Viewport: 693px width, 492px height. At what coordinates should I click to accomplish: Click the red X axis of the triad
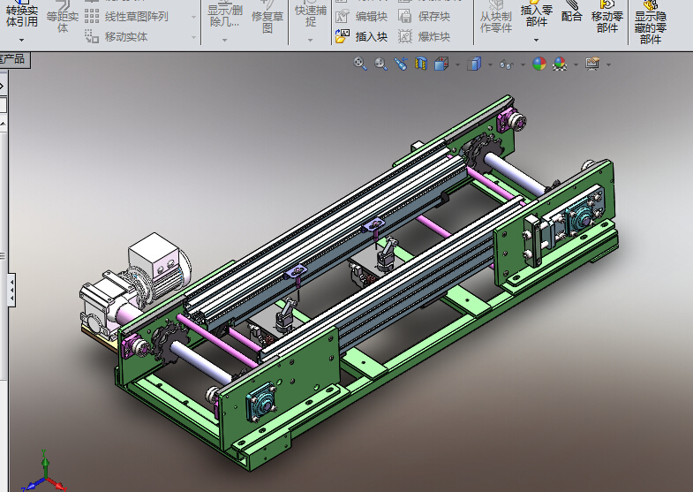pyautogui.click(x=57, y=484)
